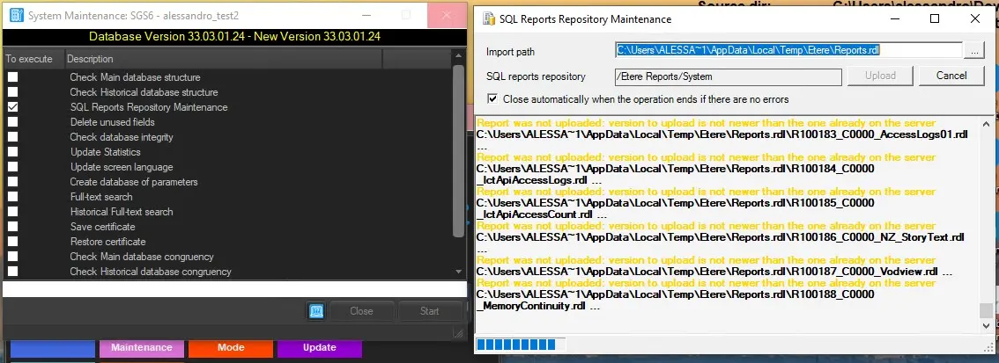This screenshot has height=363, width=999.
Task: Enable Check Main database structure checkbox
Action: [13, 77]
